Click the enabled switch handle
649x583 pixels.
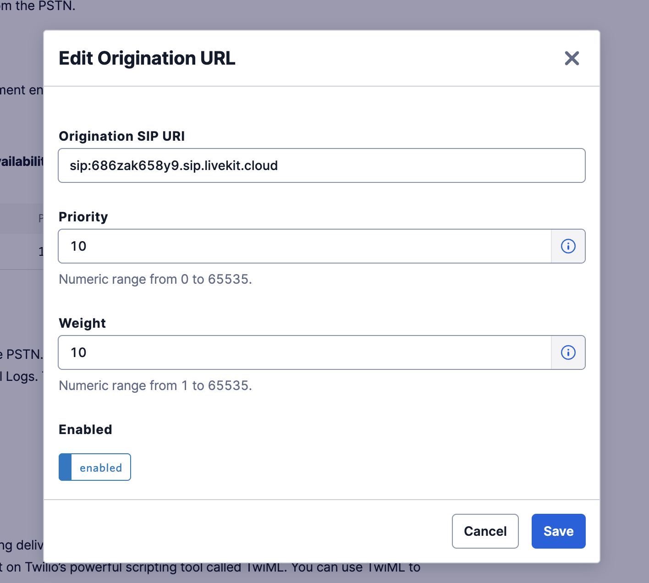(66, 467)
